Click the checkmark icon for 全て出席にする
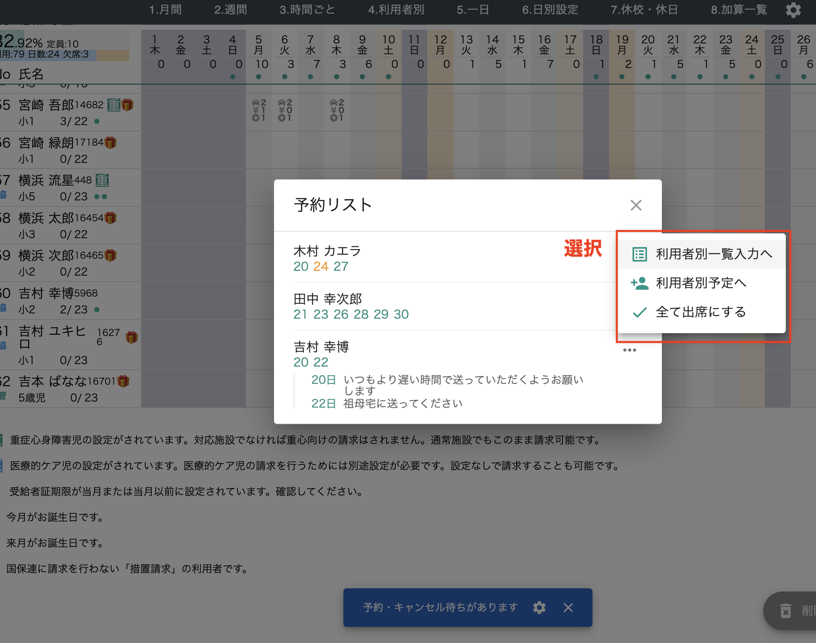 pyautogui.click(x=639, y=312)
